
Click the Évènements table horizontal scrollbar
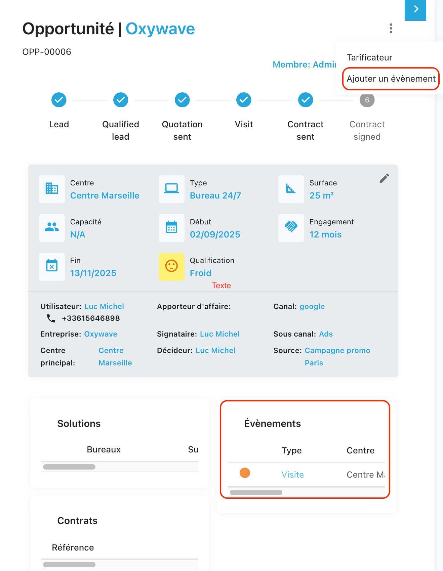256,492
